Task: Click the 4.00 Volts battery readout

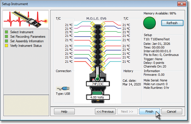Action: (x=98, y=97)
